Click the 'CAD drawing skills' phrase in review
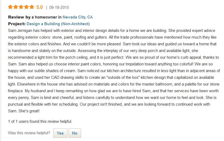 (x=67, y=77)
